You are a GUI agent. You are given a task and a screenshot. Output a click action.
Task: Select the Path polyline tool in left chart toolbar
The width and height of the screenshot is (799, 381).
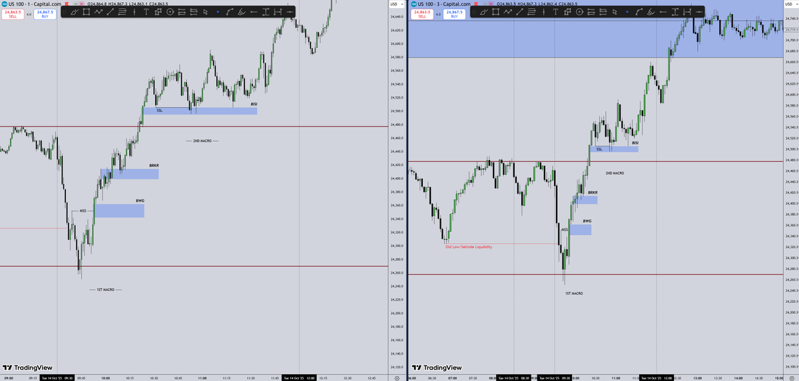(98, 12)
